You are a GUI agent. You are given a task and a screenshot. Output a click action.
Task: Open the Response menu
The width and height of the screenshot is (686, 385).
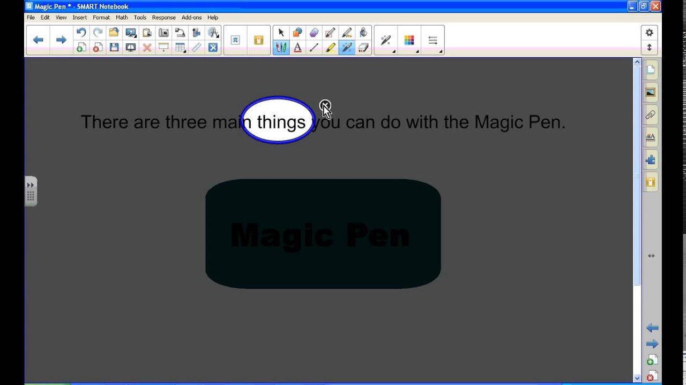[x=164, y=18]
